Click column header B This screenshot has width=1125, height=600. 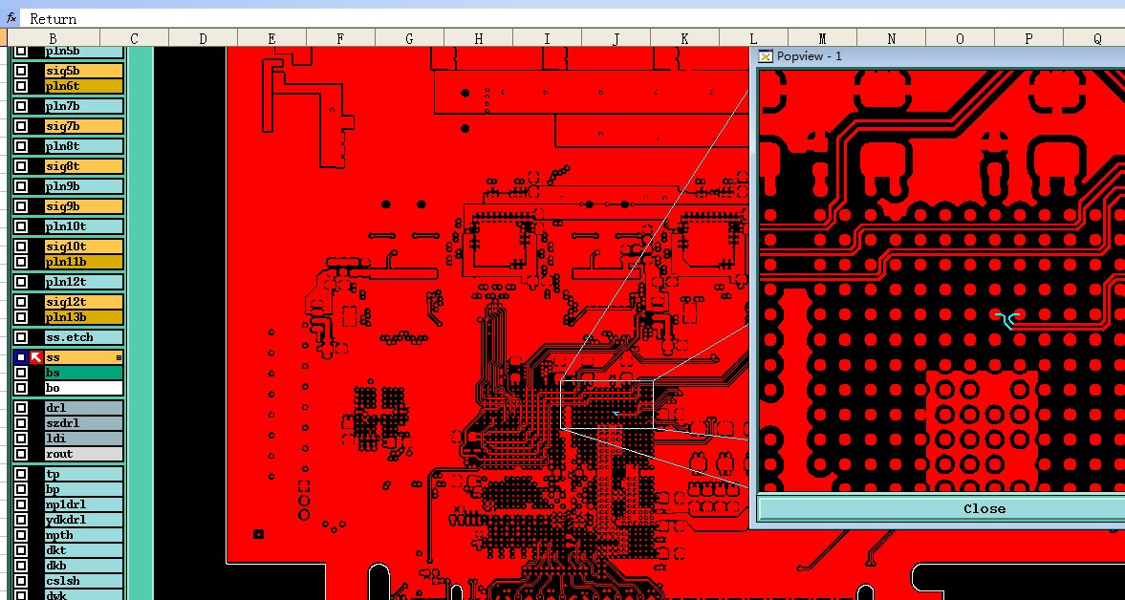[54, 39]
